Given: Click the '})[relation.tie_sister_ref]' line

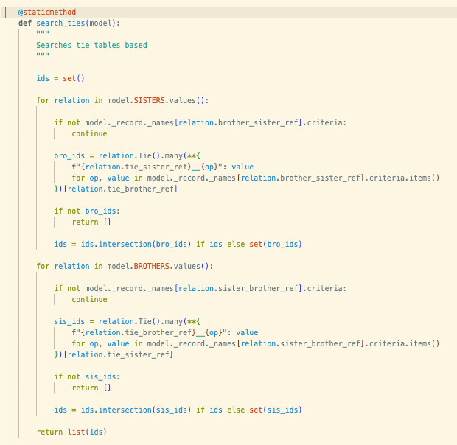Looking at the screenshot, I should (x=114, y=354).
